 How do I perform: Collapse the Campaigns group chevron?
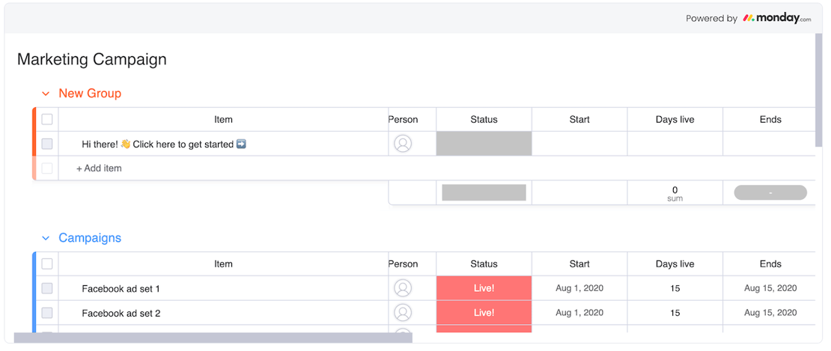pyautogui.click(x=46, y=238)
